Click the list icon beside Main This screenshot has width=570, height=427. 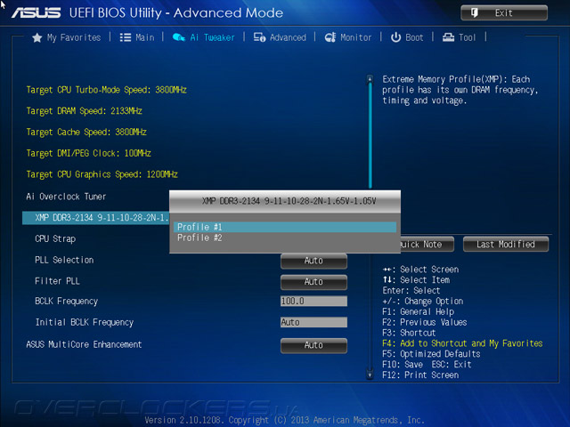[126, 37]
